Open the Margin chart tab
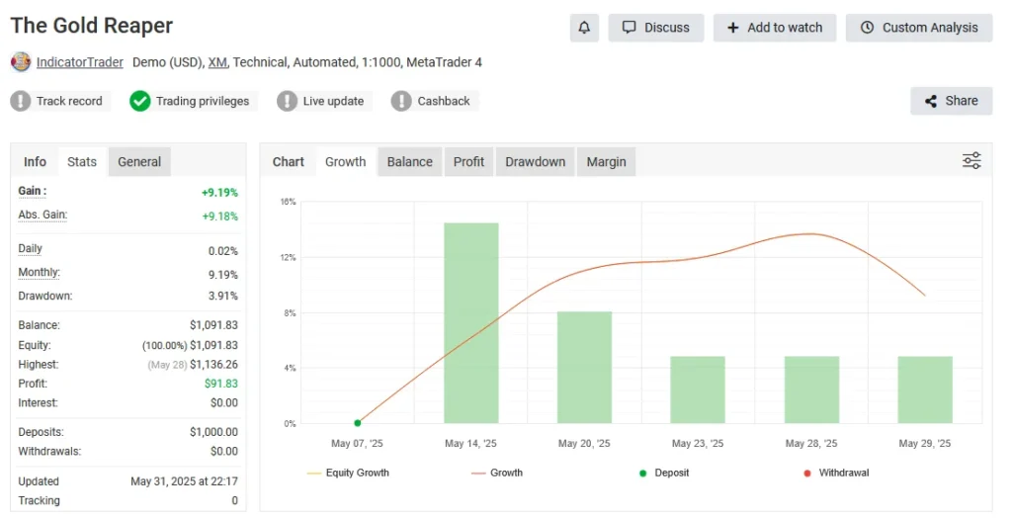This screenshot has width=1012, height=520. (x=606, y=161)
